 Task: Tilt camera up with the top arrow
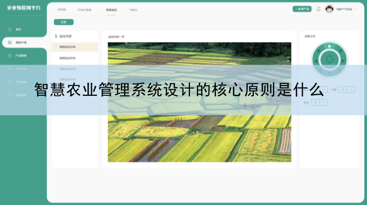pos(329,46)
